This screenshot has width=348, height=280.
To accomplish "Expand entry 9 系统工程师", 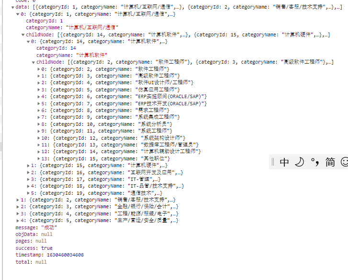I will point(39,131).
